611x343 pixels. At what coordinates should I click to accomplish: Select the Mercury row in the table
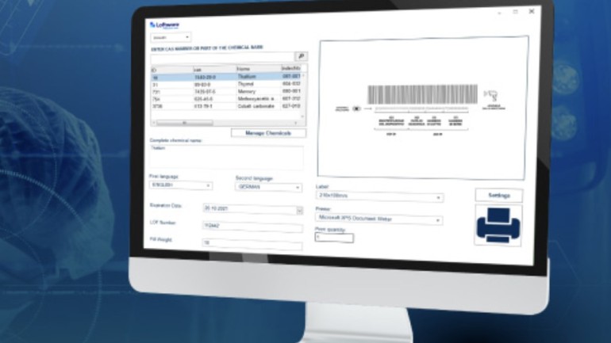coord(226,91)
